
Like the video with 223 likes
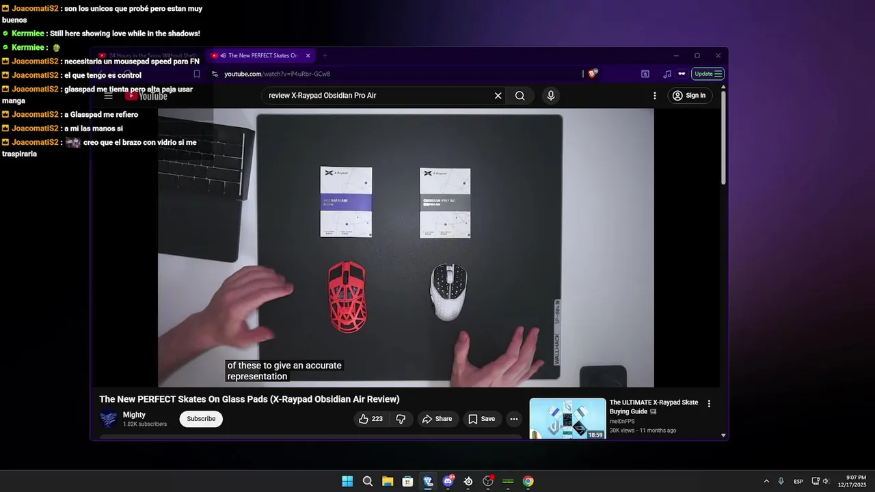371,419
